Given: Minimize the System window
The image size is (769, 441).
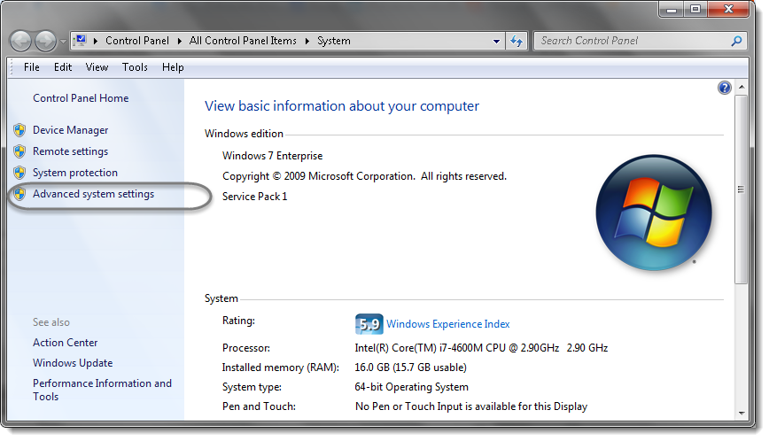Looking at the screenshot, I should click(x=672, y=10).
